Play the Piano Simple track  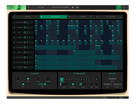click(x=14, y=22)
